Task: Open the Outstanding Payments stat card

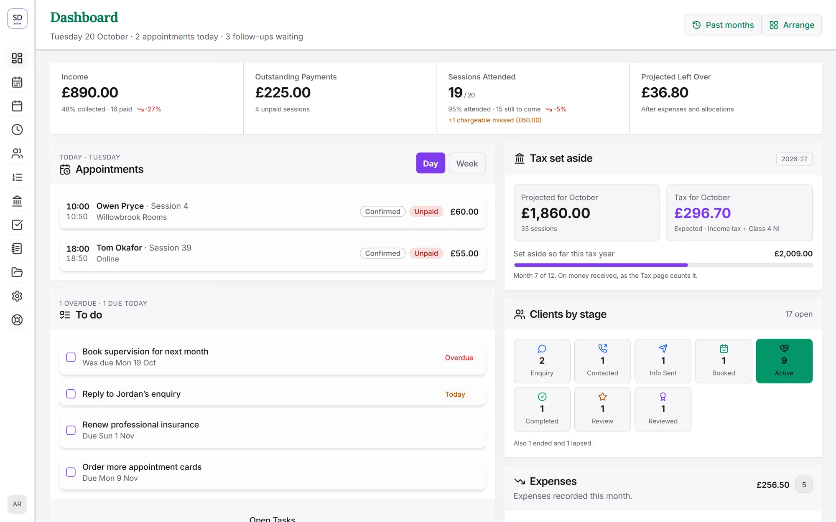Action: (x=340, y=99)
